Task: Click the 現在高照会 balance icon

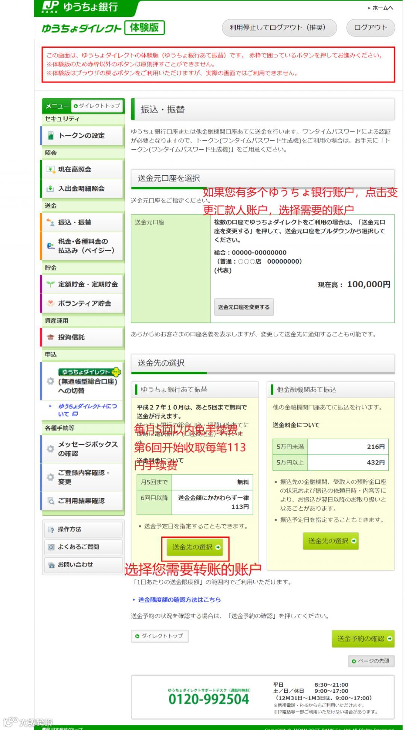Action: tap(50, 169)
